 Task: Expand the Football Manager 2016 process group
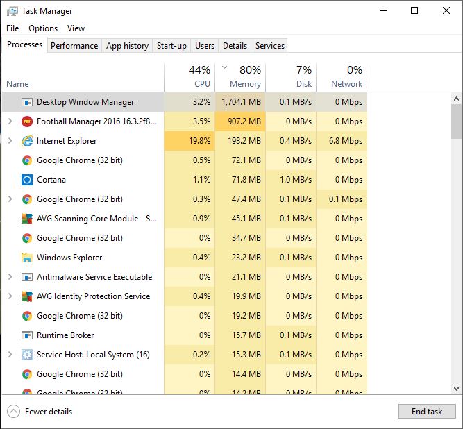point(10,121)
